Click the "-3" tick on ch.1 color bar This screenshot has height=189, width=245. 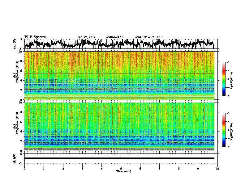click(228, 62)
